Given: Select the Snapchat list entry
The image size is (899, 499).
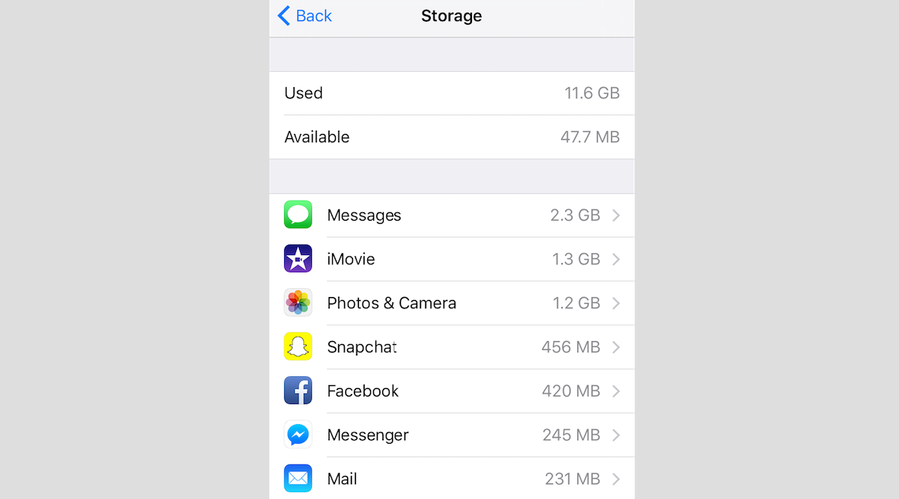Looking at the screenshot, I should click(452, 347).
